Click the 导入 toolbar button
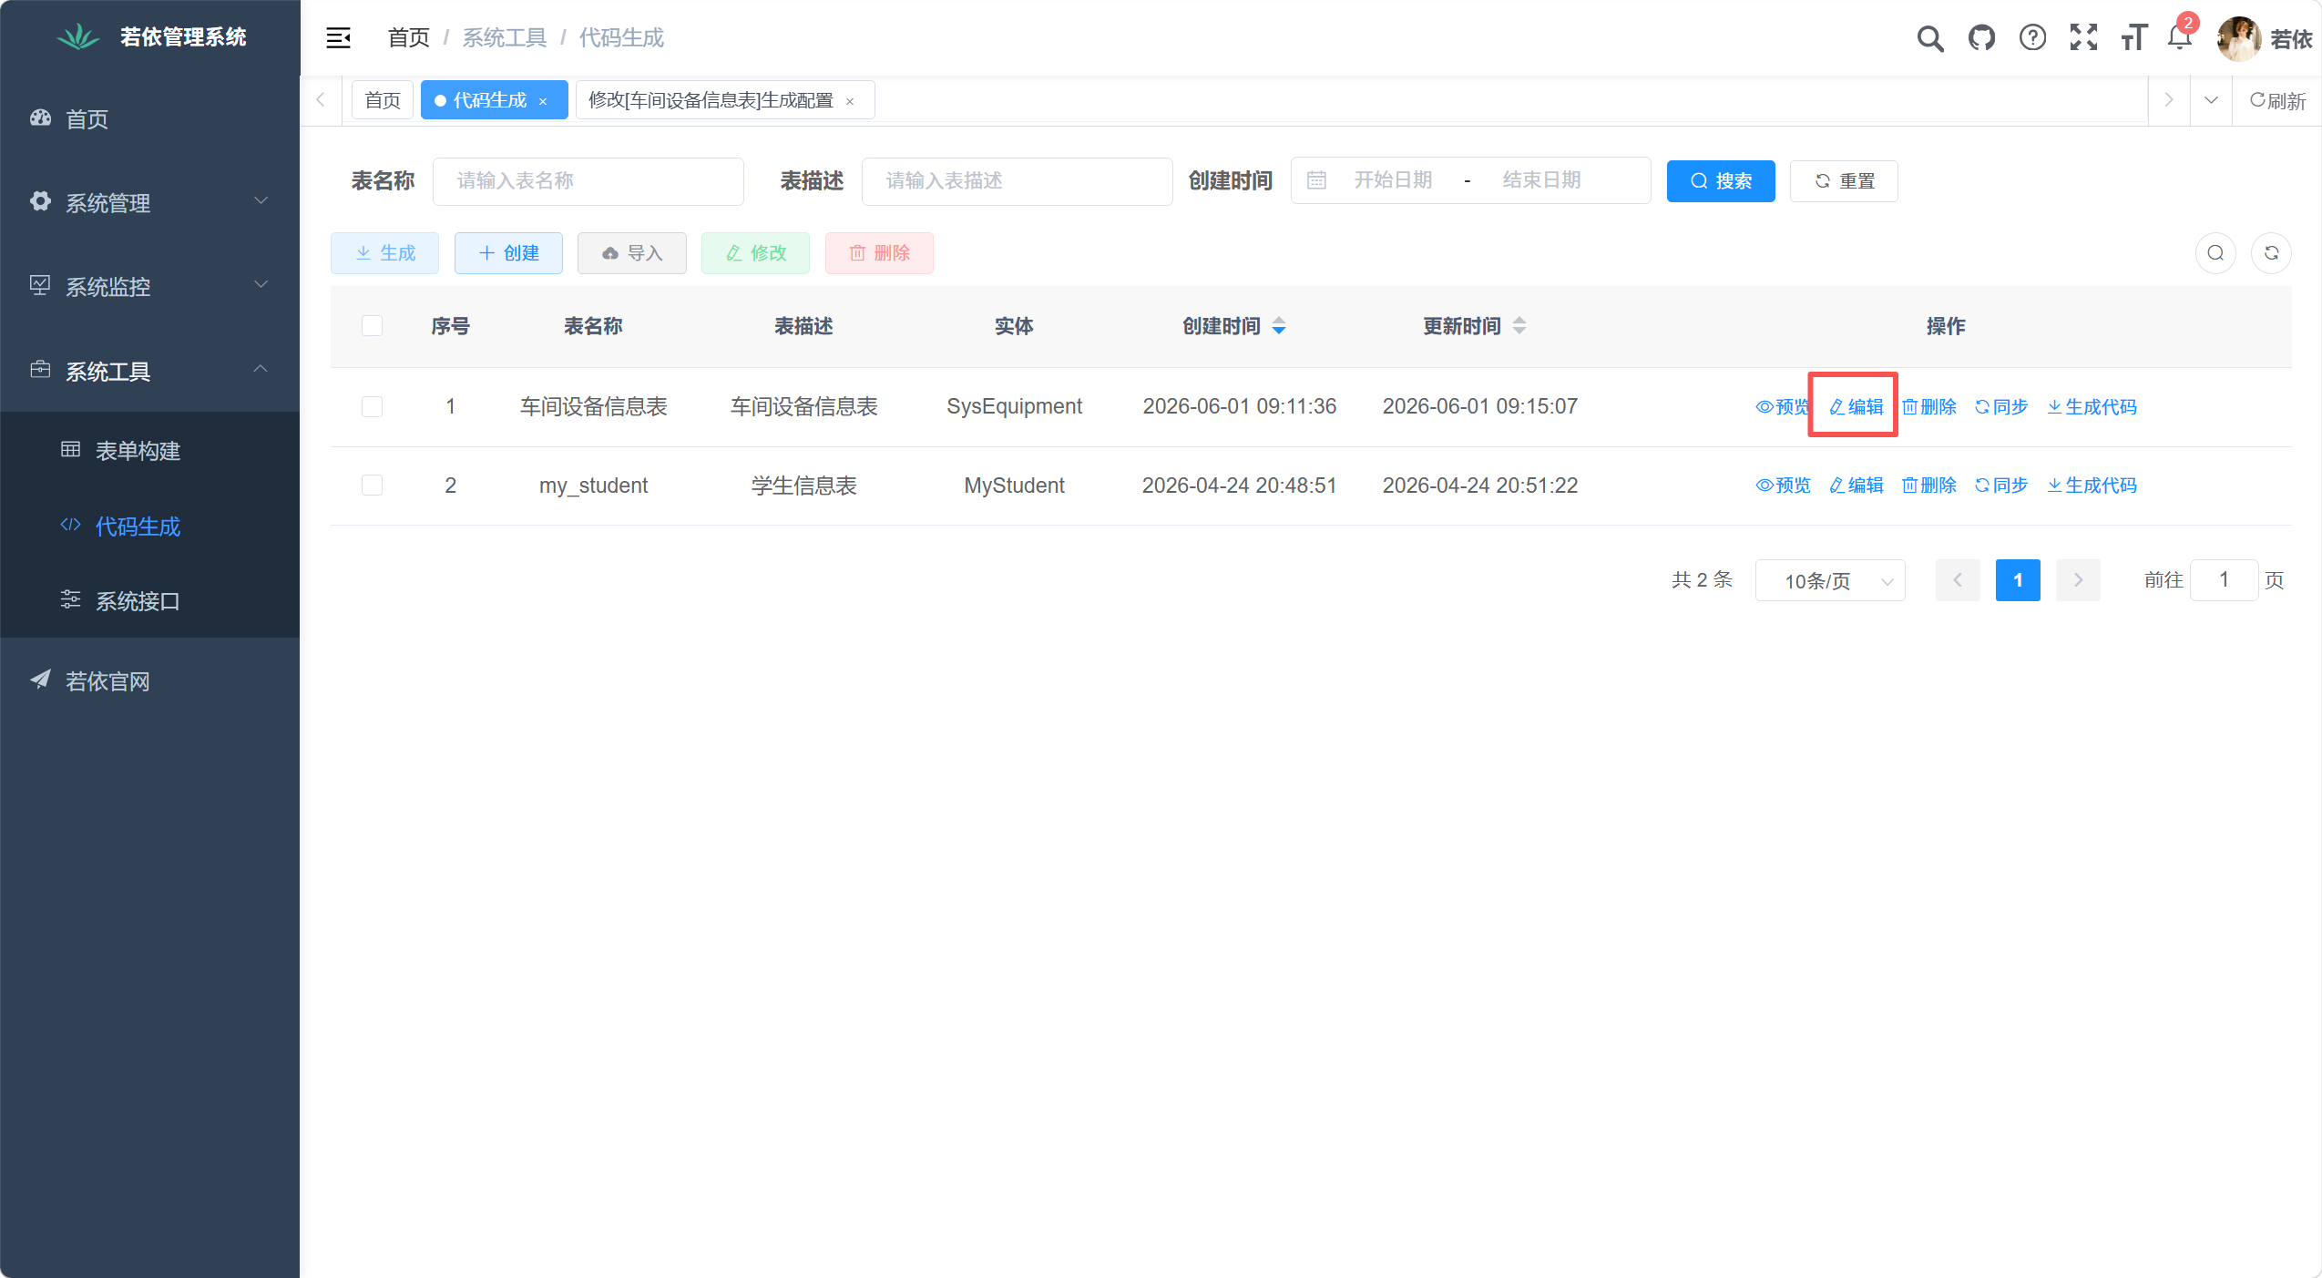Viewport: 2322px width, 1278px height. pyautogui.click(x=631, y=253)
